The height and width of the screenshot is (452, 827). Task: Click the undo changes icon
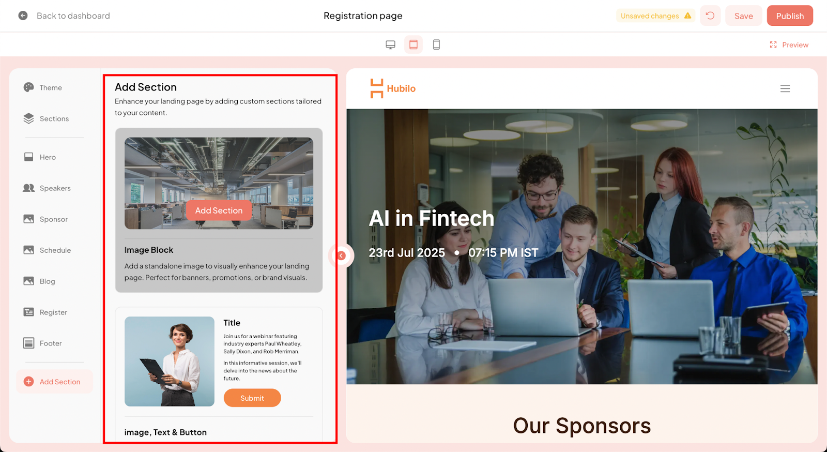click(710, 16)
